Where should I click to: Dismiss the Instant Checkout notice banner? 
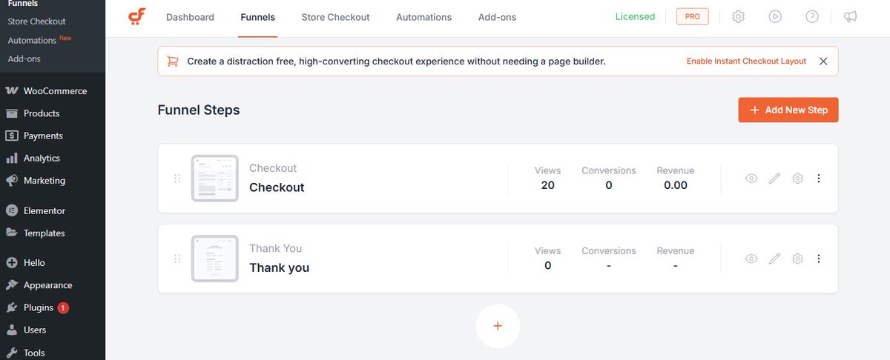823,61
